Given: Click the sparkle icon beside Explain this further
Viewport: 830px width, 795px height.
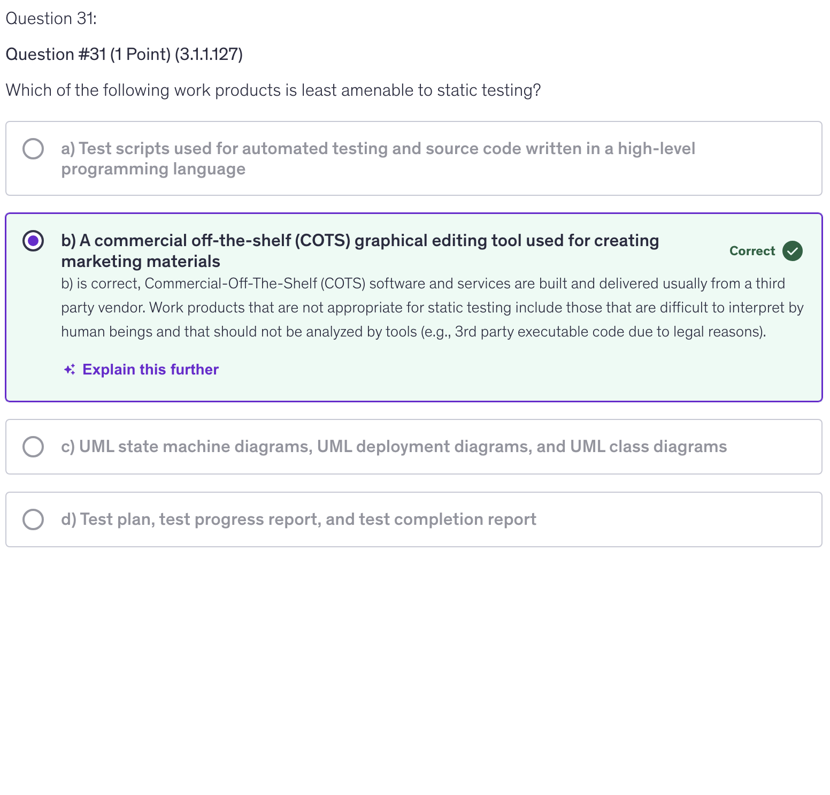Looking at the screenshot, I should point(70,370).
